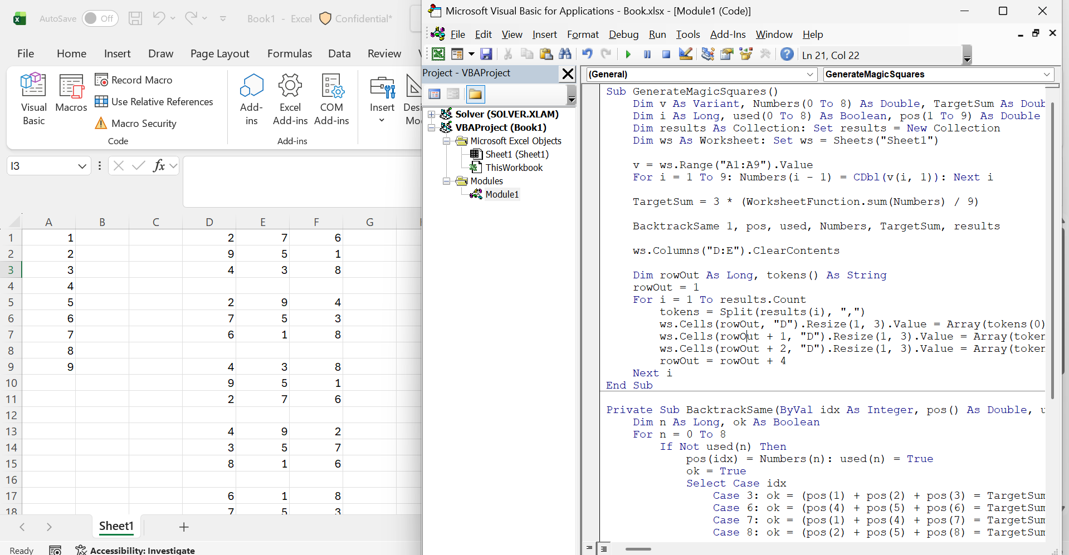Run the macro with the green play button
The height and width of the screenshot is (555, 1069).
[628, 55]
